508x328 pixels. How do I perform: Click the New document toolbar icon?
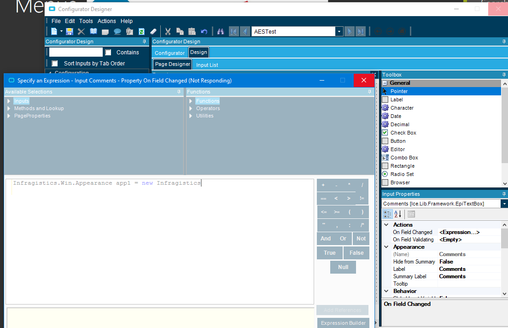pos(54,31)
